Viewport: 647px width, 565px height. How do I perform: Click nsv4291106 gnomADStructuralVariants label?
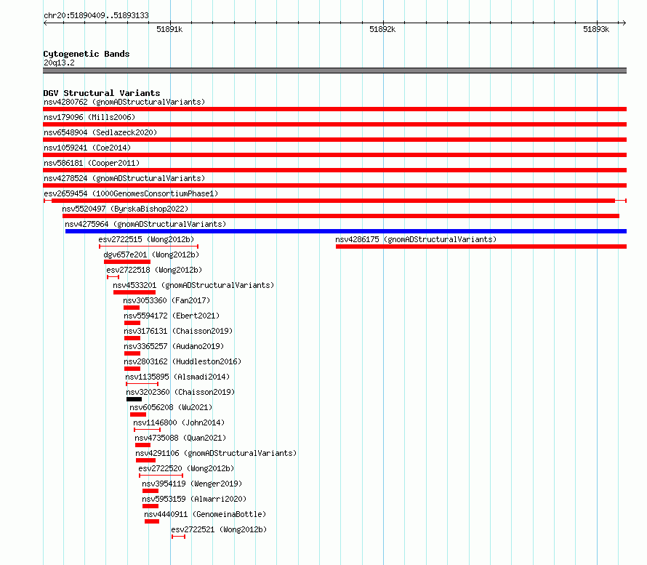coord(216,453)
